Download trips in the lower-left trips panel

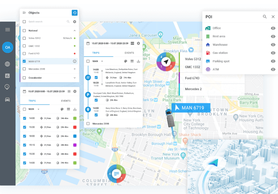point(75,109)
